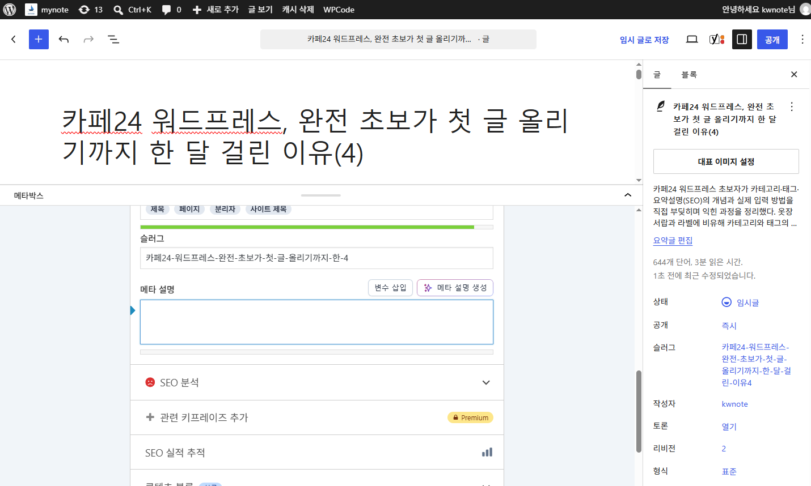This screenshot has height=486, width=811.
Task: Switch to the 글 sidebar tab
Action: 657,75
